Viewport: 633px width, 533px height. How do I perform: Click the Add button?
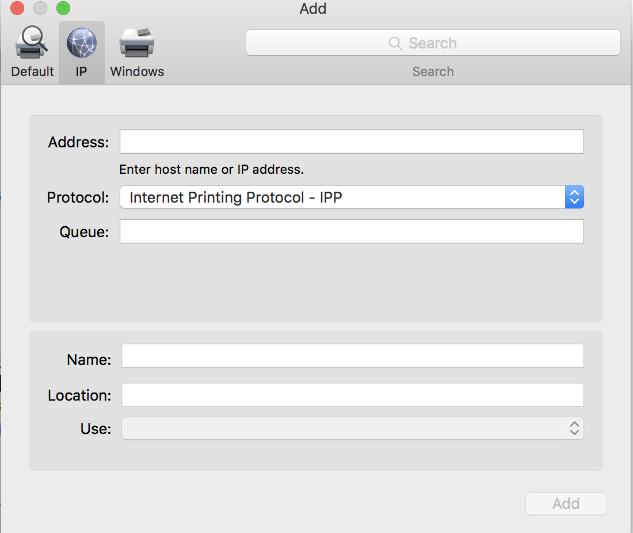click(x=566, y=503)
